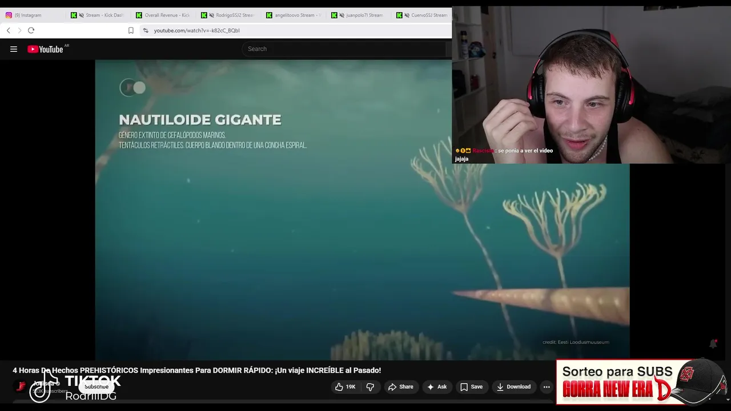Save the video to a playlist
The width and height of the screenshot is (731, 411).
click(x=472, y=387)
